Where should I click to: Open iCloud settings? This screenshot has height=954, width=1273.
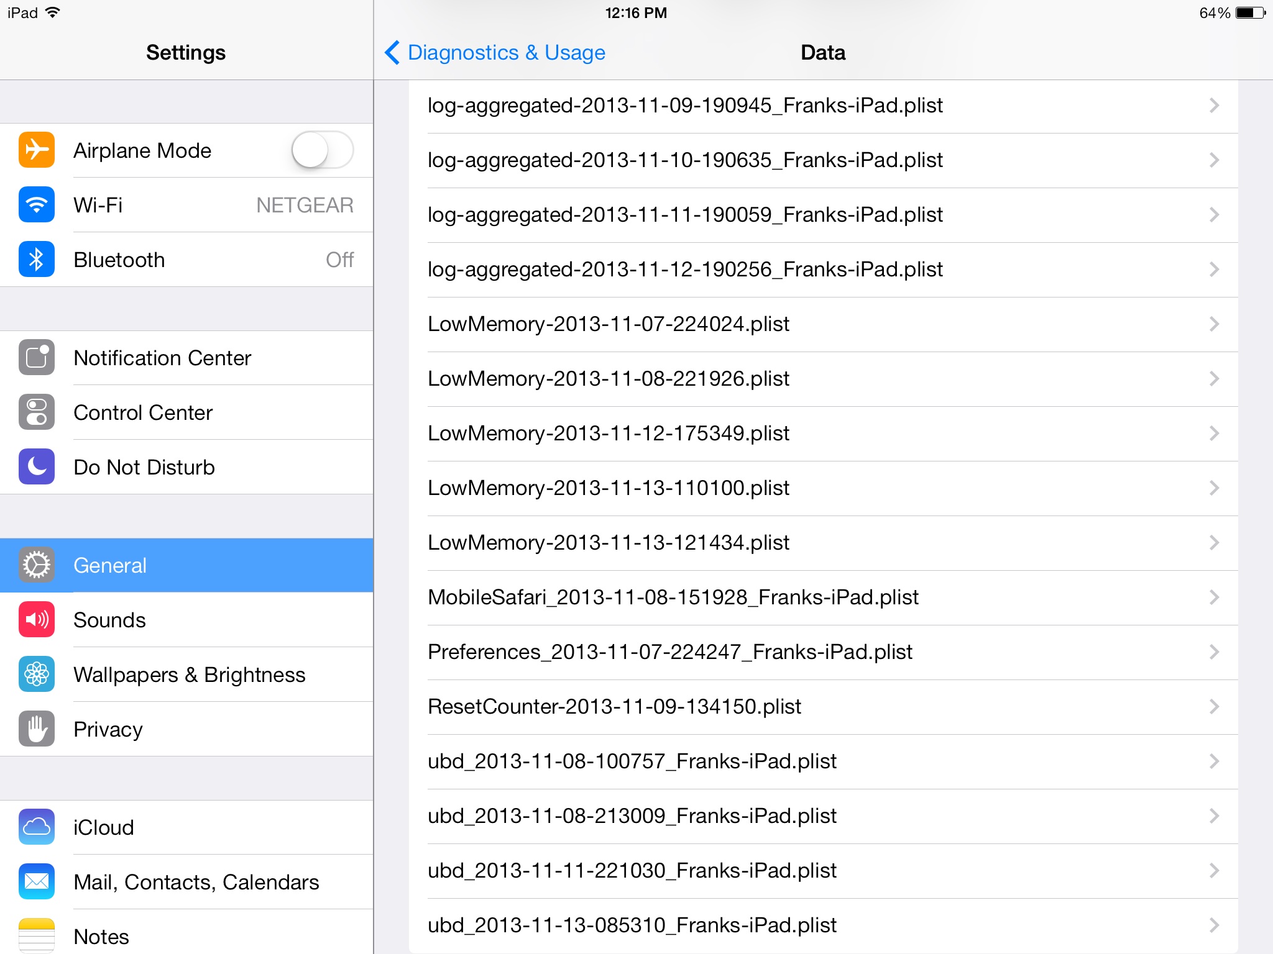tap(186, 827)
